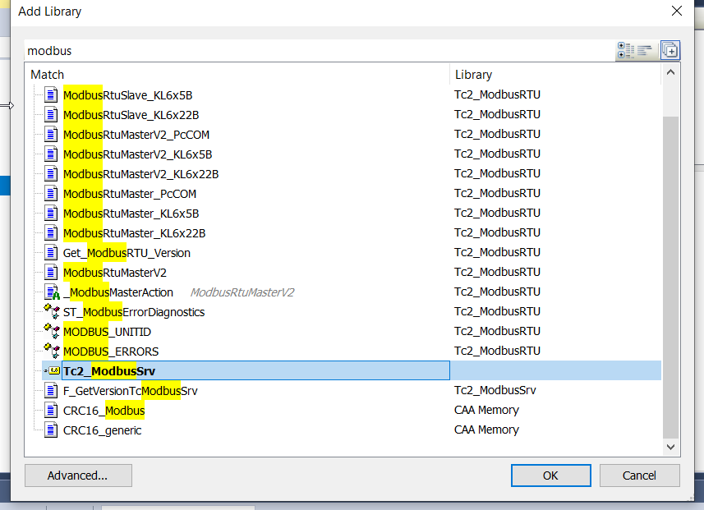The width and height of the screenshot is (704, 510).
Task: Select ModbusRtuMaster_KL6x5B entry
Action: 131,214
